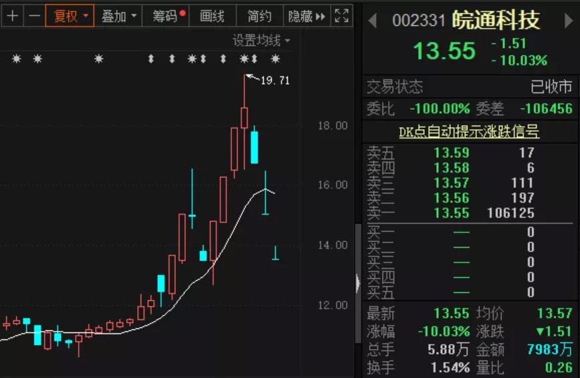Collapse side panel with splitter arrow
The height and width of the screenshot is (378, 580).
pyautogui.click(x=358, y=284)
